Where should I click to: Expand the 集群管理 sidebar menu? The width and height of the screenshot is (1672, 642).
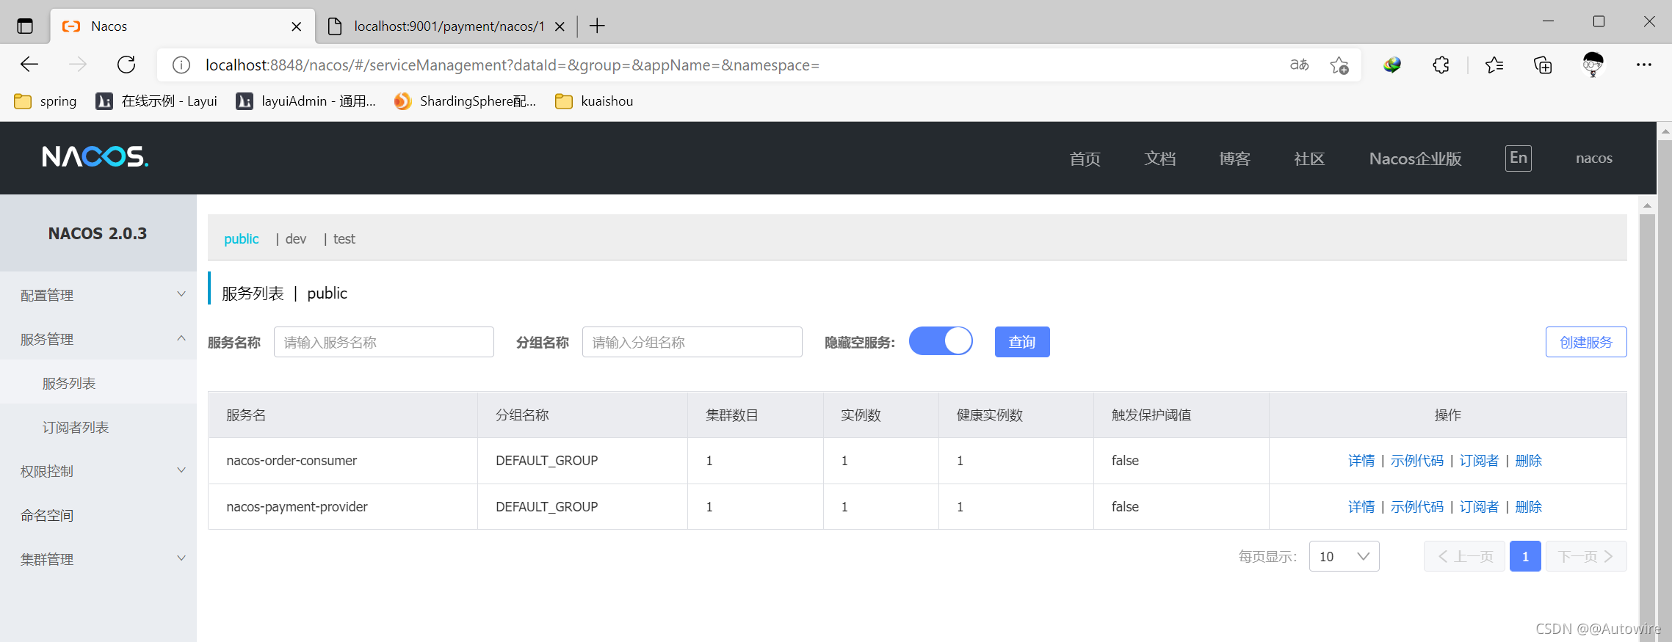pos(98,559)
